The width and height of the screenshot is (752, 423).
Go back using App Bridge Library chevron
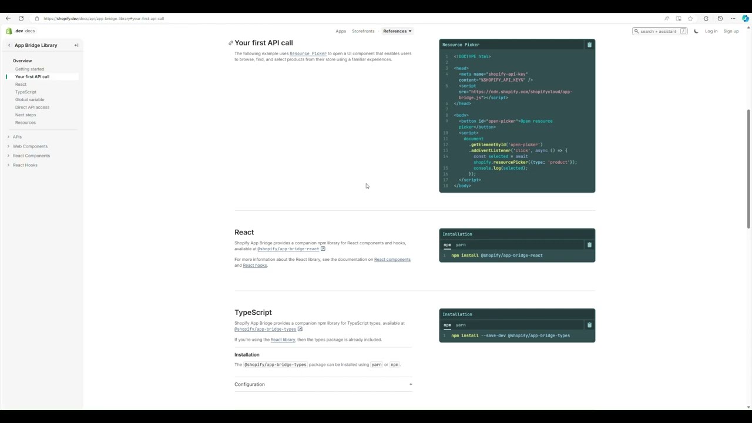click(9, 45)
